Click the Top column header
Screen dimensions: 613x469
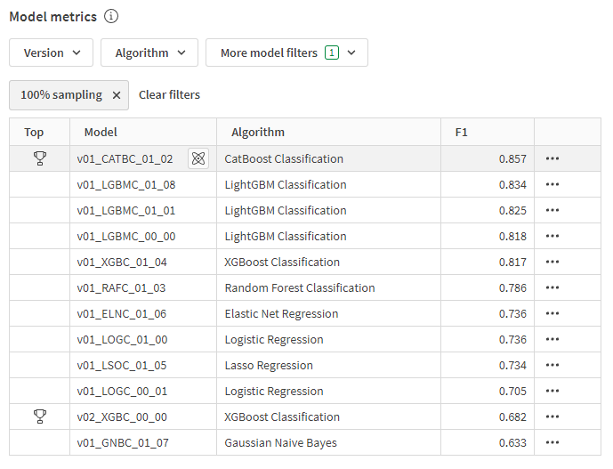point(39,133)
